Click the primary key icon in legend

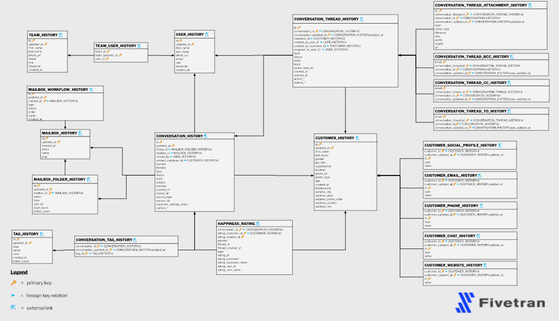(13, 283)
